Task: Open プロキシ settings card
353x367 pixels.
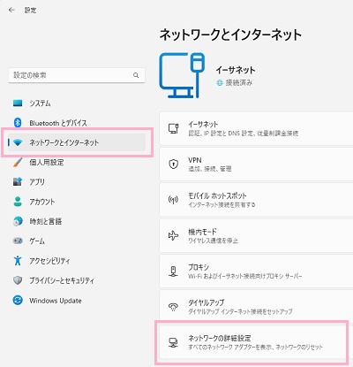Action: click(x=256, y=271)
